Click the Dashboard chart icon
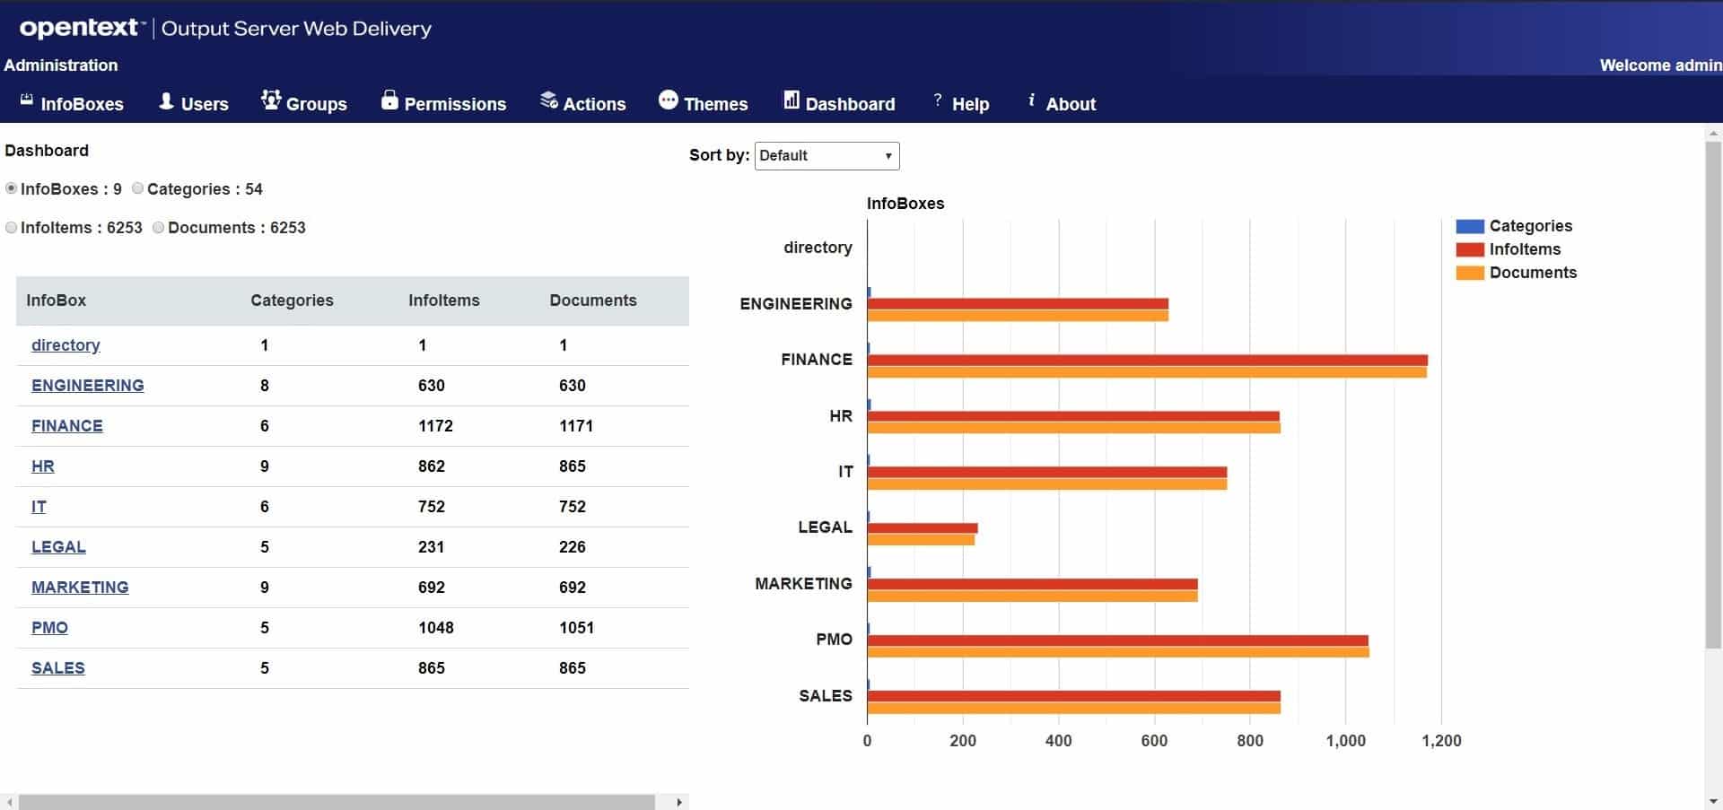This screenshot has height=810, width=1723. pyautogui.click(x=789, y=101)
